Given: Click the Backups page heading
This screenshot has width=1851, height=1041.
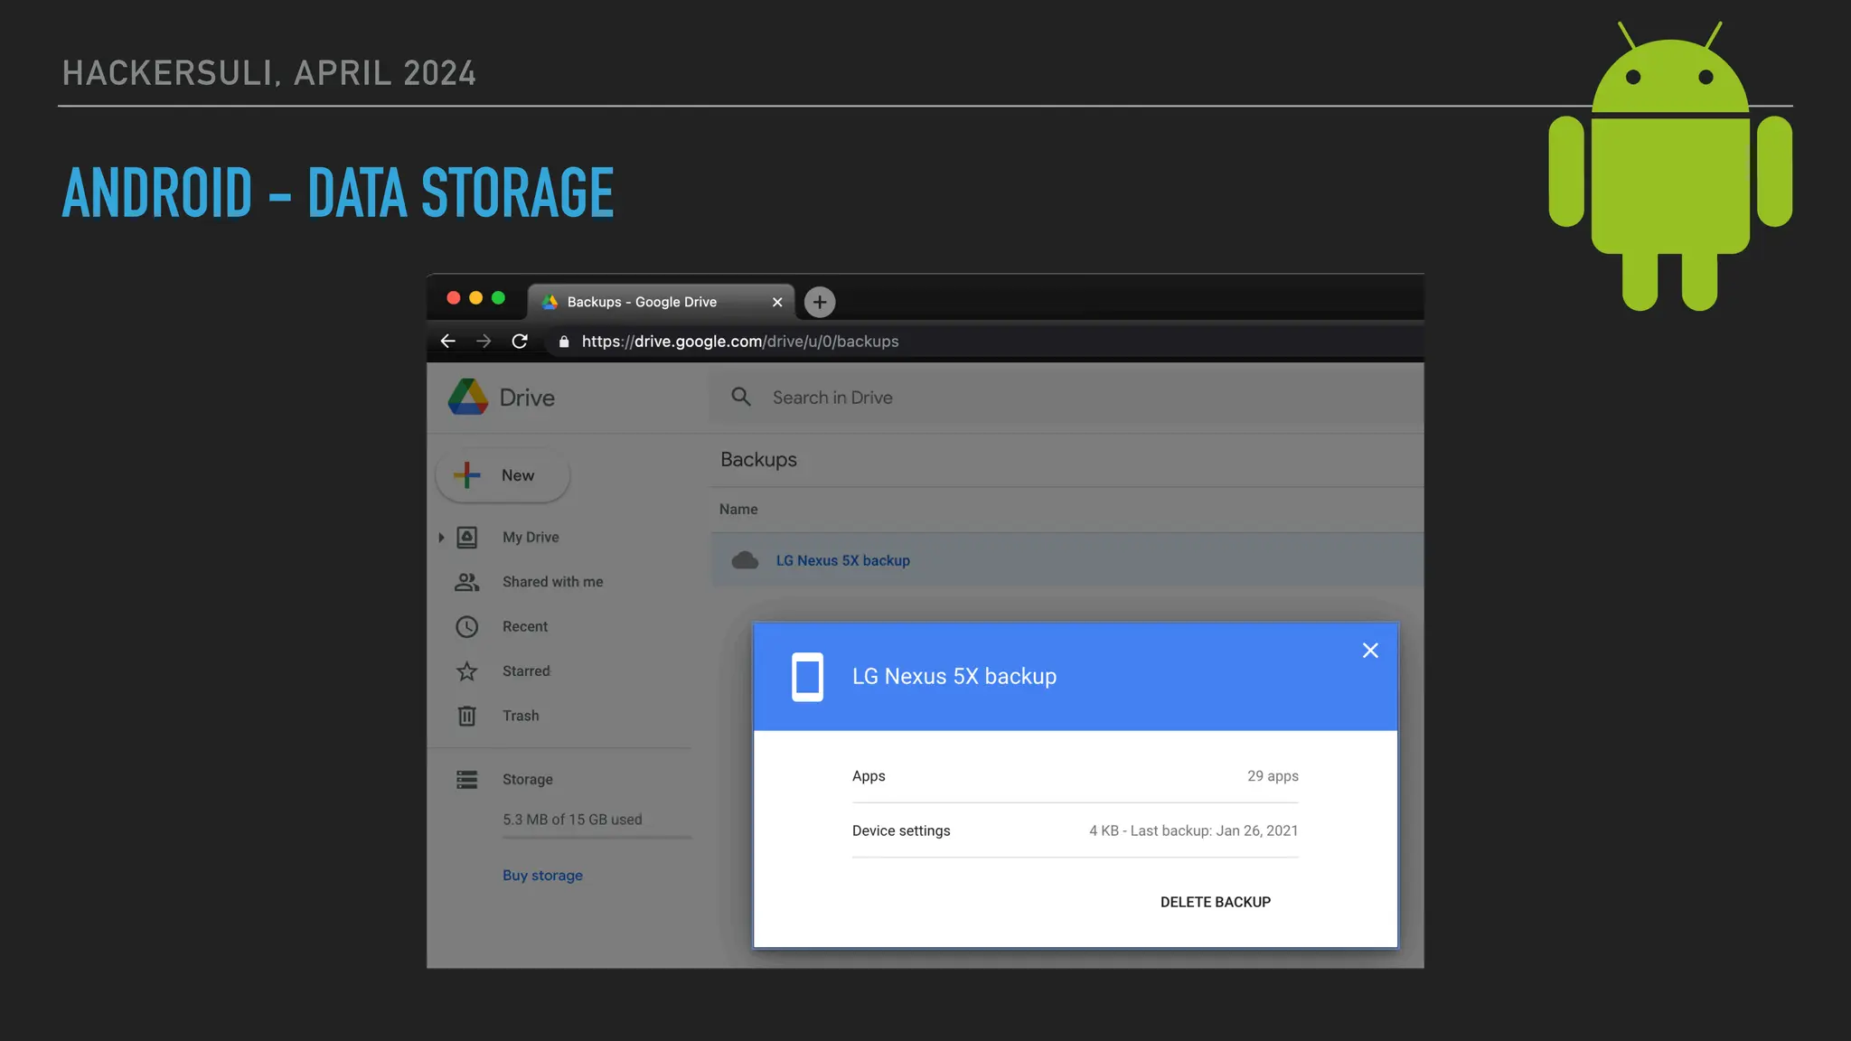Looking at the screenshot, I should (758, 459).
